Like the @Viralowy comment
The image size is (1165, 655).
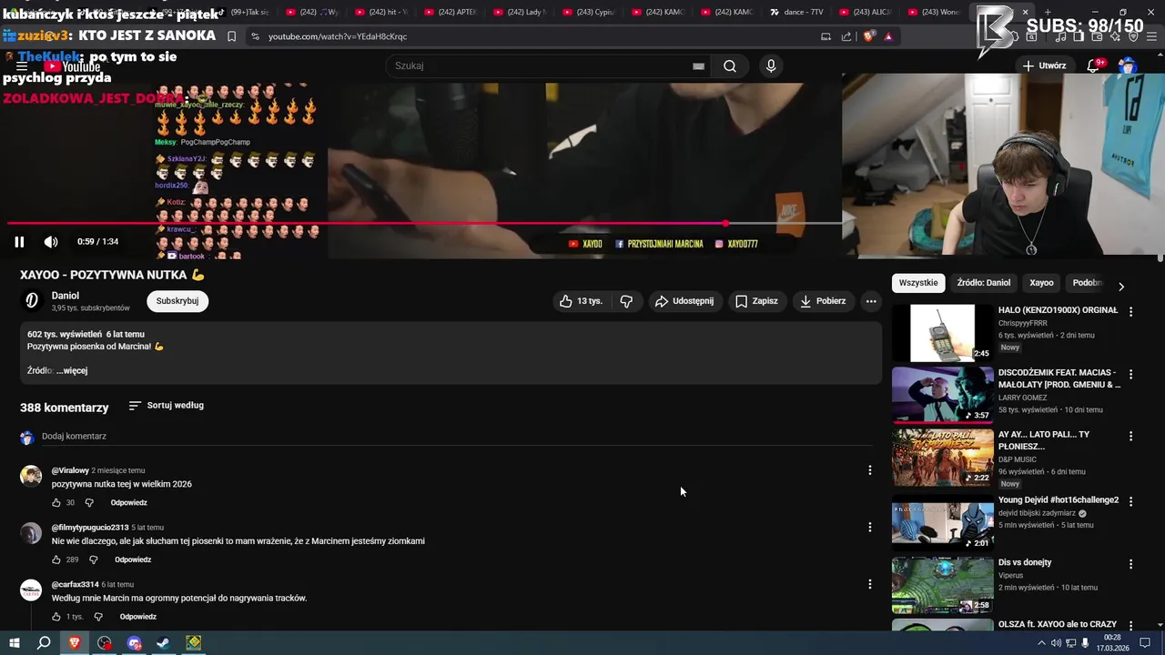[x=56, y=503]
